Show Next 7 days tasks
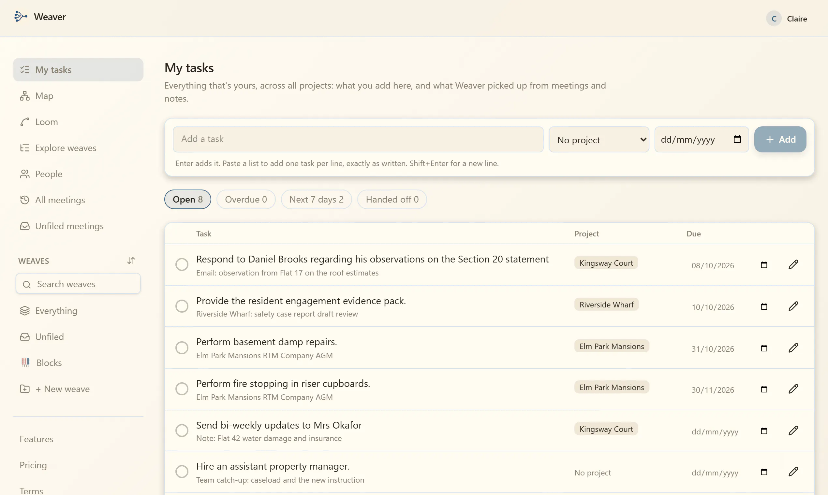The width and height of the screenshot is (828, 495). 316,200
